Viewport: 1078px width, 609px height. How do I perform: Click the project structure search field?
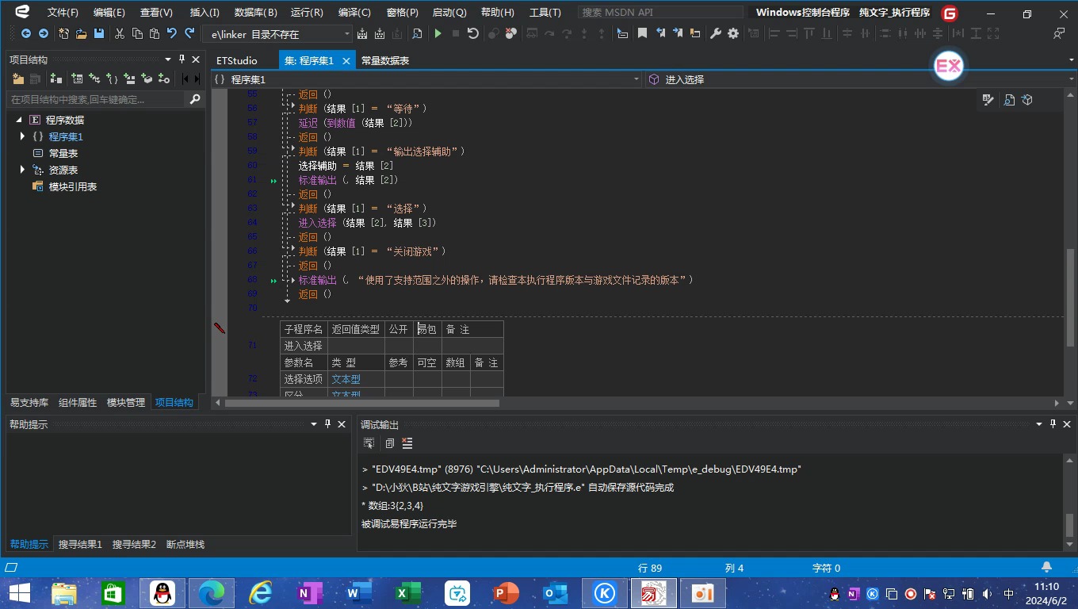tap(96, 99)
